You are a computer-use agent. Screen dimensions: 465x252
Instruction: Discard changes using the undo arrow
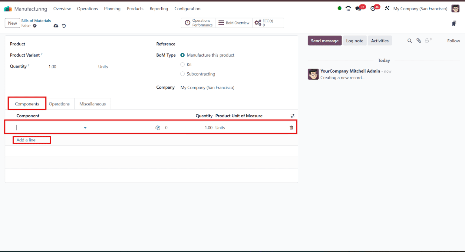tap(64, 26)
